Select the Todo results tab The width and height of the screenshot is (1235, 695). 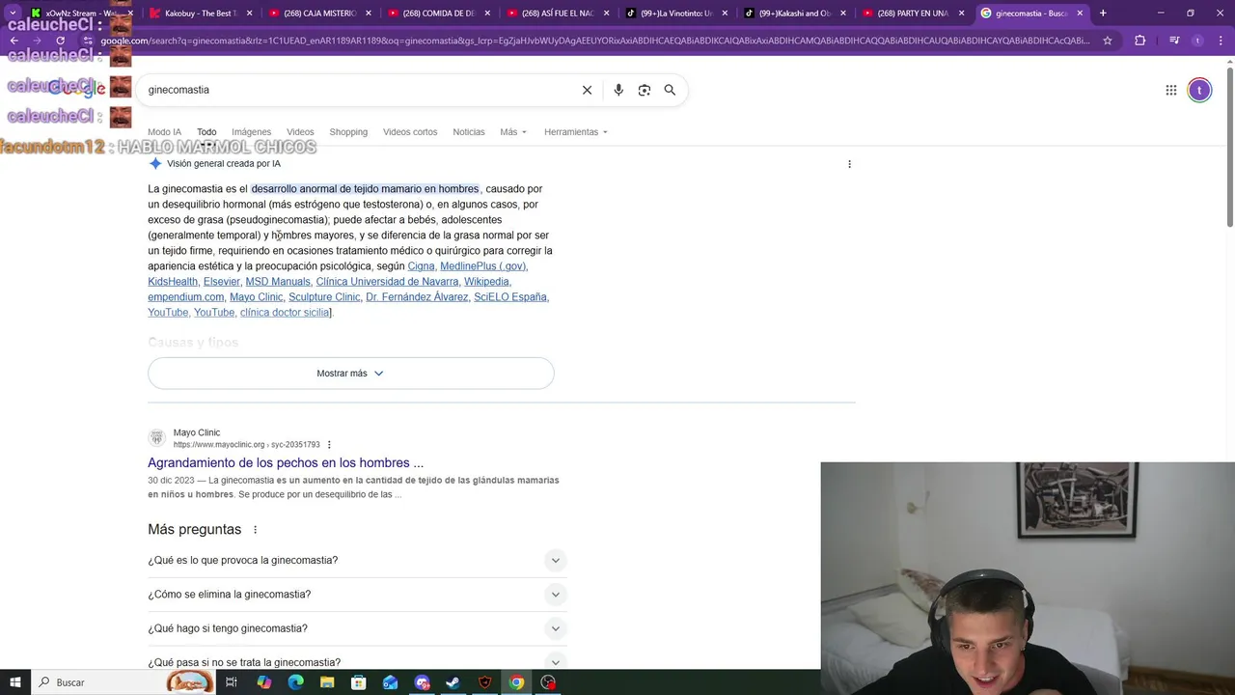click(206, 132)
